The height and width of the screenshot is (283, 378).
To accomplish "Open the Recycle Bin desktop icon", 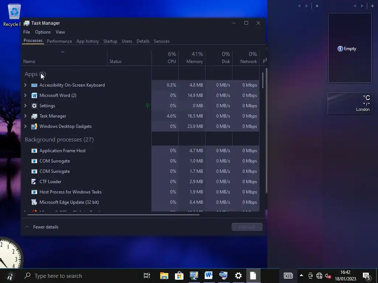I will 14,15.
